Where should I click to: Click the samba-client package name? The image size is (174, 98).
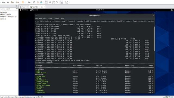point(41,73)
